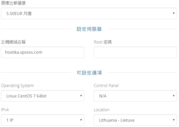Viewport: 179px width, 127px height.
Task: Click the IPv4 dropdown arrow
Action: coord(81,120)
